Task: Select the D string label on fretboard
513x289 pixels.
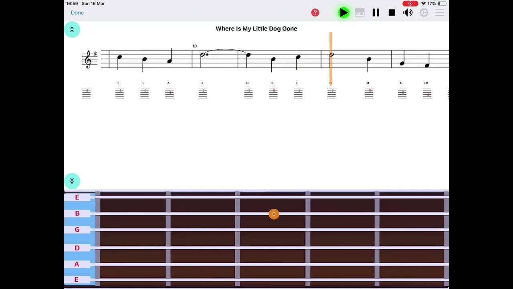Action: click(x=77, y=248)
